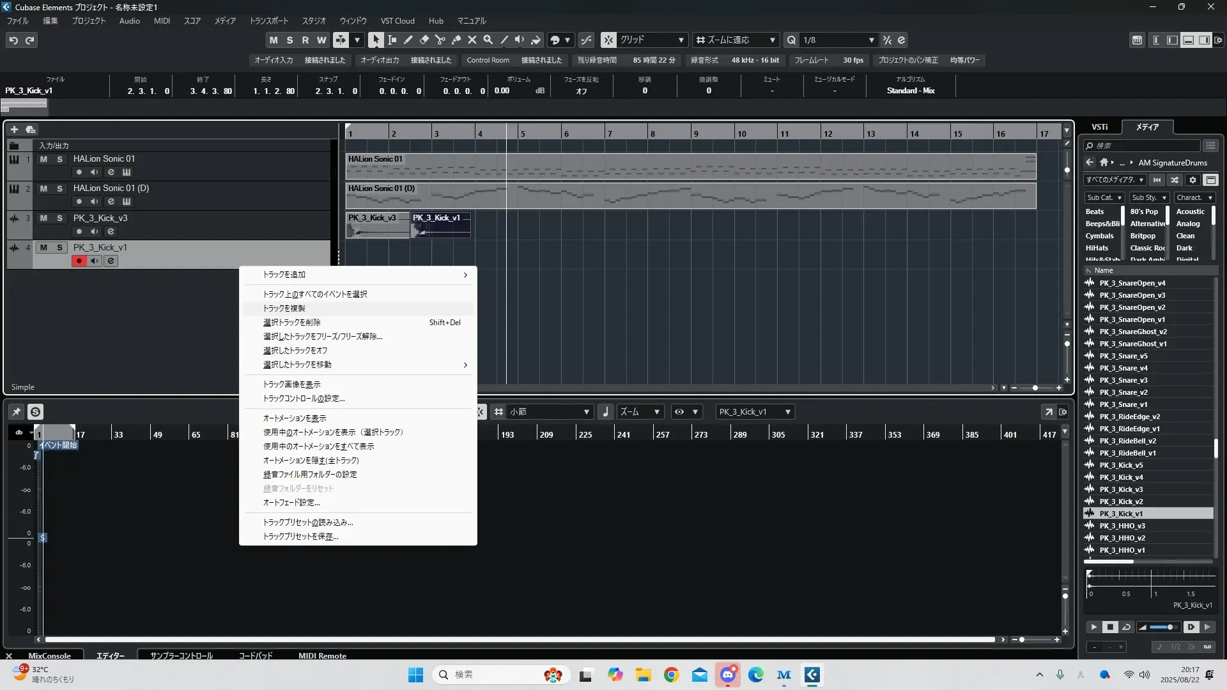Choose the Glue tool
Viewport: 1227px width, 690px height.
[x=456, y=40]
